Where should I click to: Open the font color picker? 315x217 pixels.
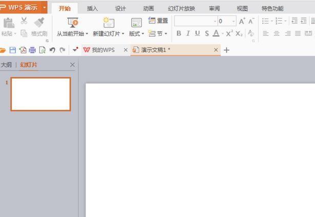coord(222,34)
